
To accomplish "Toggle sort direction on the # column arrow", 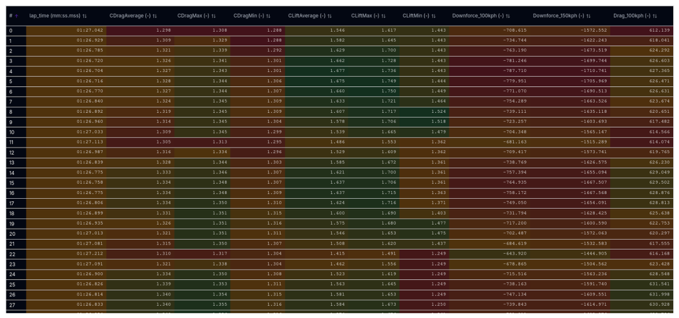I will pos(15,15).
